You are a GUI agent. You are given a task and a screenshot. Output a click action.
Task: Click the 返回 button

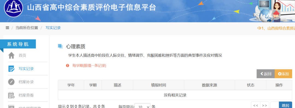(x=266, y=74)
